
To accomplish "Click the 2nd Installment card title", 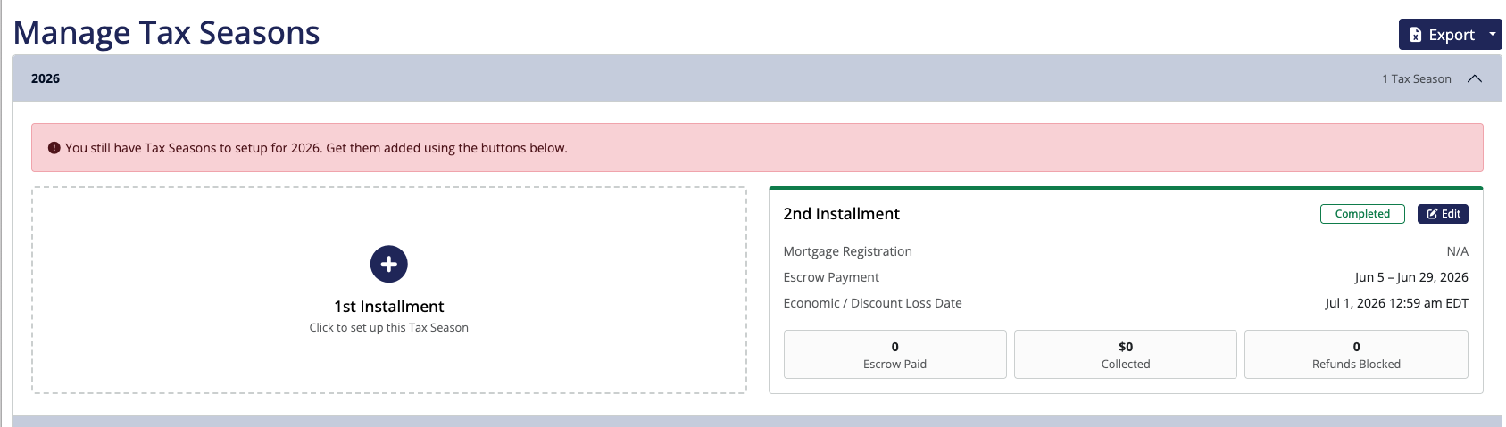I will point(841,214).
